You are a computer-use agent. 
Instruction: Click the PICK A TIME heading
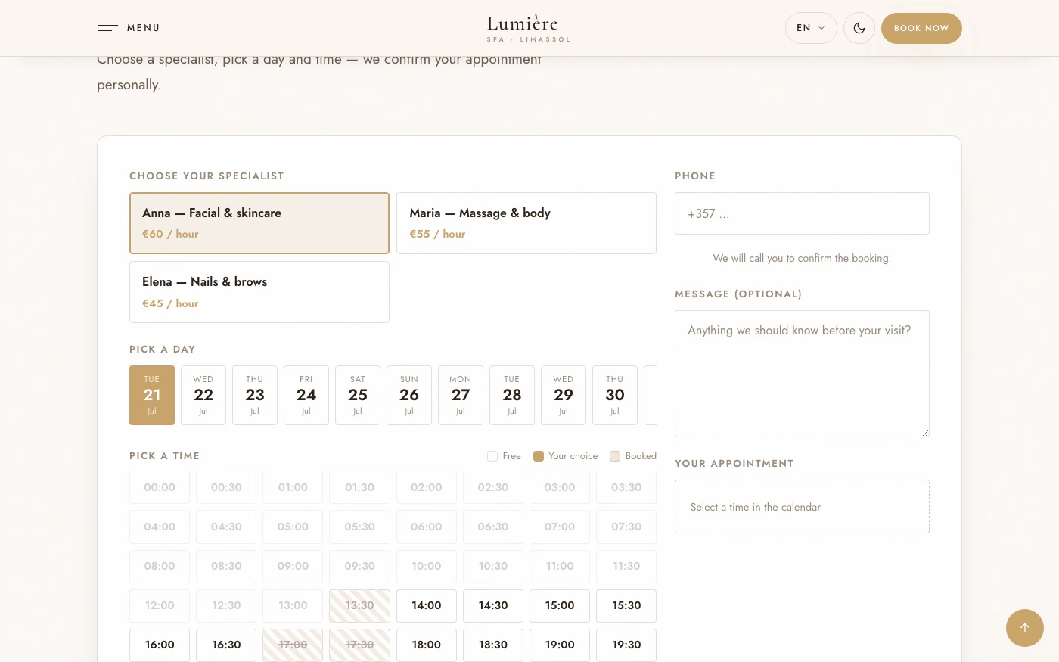pos(164,455)
